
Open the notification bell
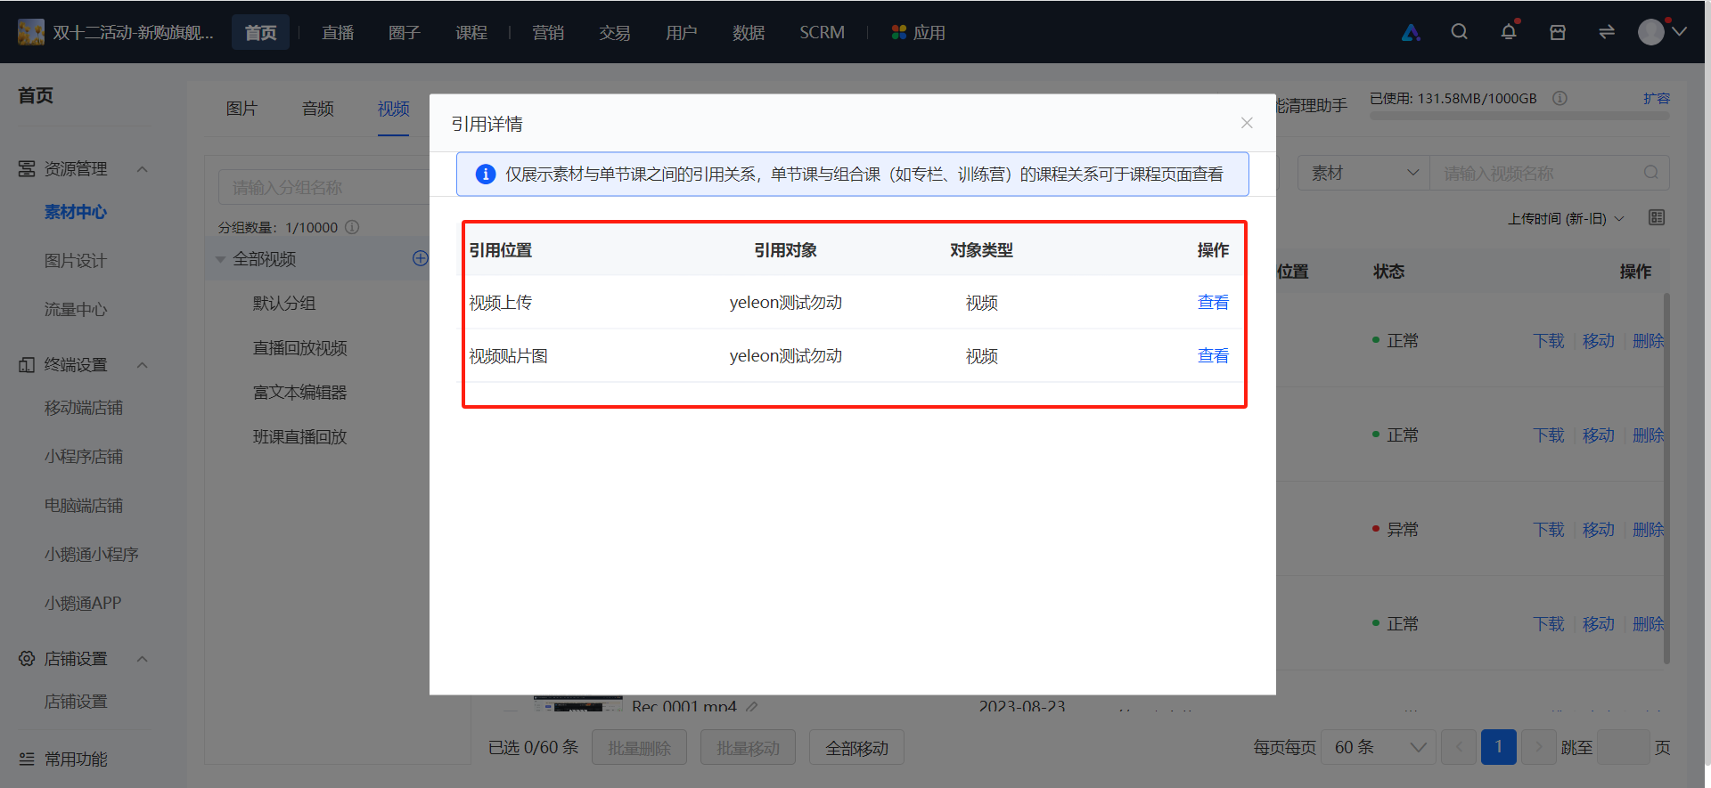pos(1509,32)
